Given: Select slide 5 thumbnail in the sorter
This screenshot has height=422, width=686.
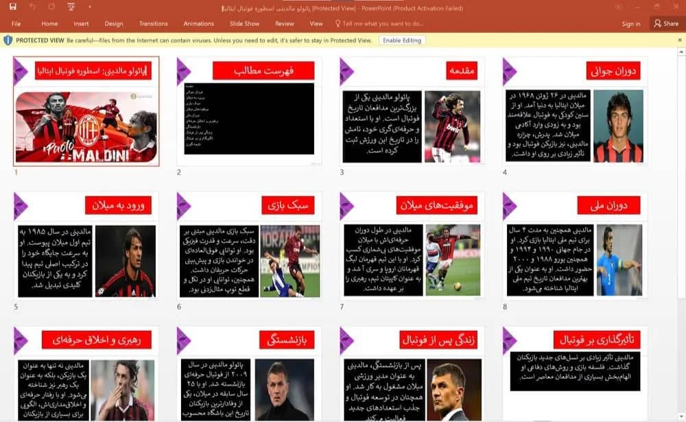Looking at the screenshot, I should (x=86, y=246).
